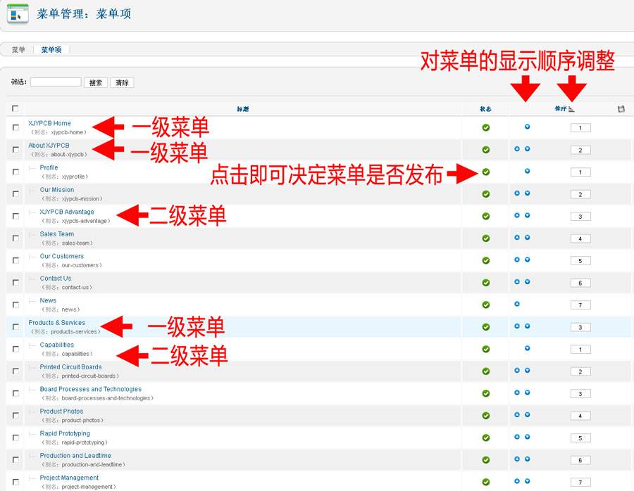Unpublish the News menu item
This screenshot has width=634, height=491.
pyautogui.click(x=486, y=304)
